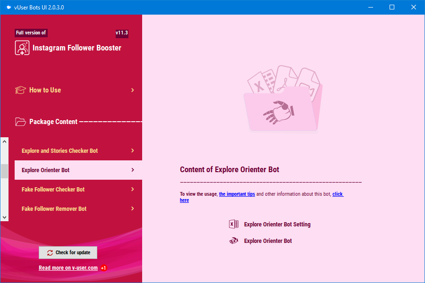425x283 pixels.
Task: Expand the Explore and Stories Checker Bot chevron
Action: tap(133, 150)
